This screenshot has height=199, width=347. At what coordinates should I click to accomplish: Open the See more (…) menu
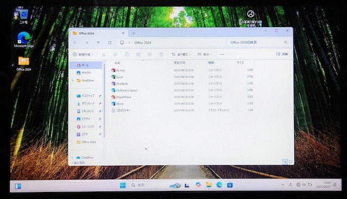(x=222, y=54)
